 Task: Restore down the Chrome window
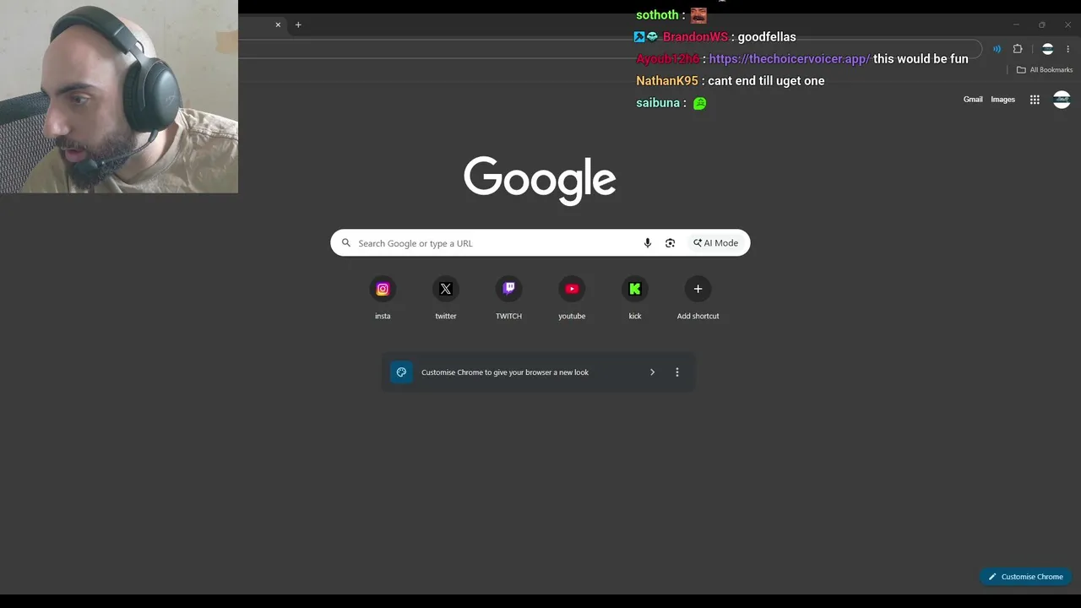[1042, 24]
